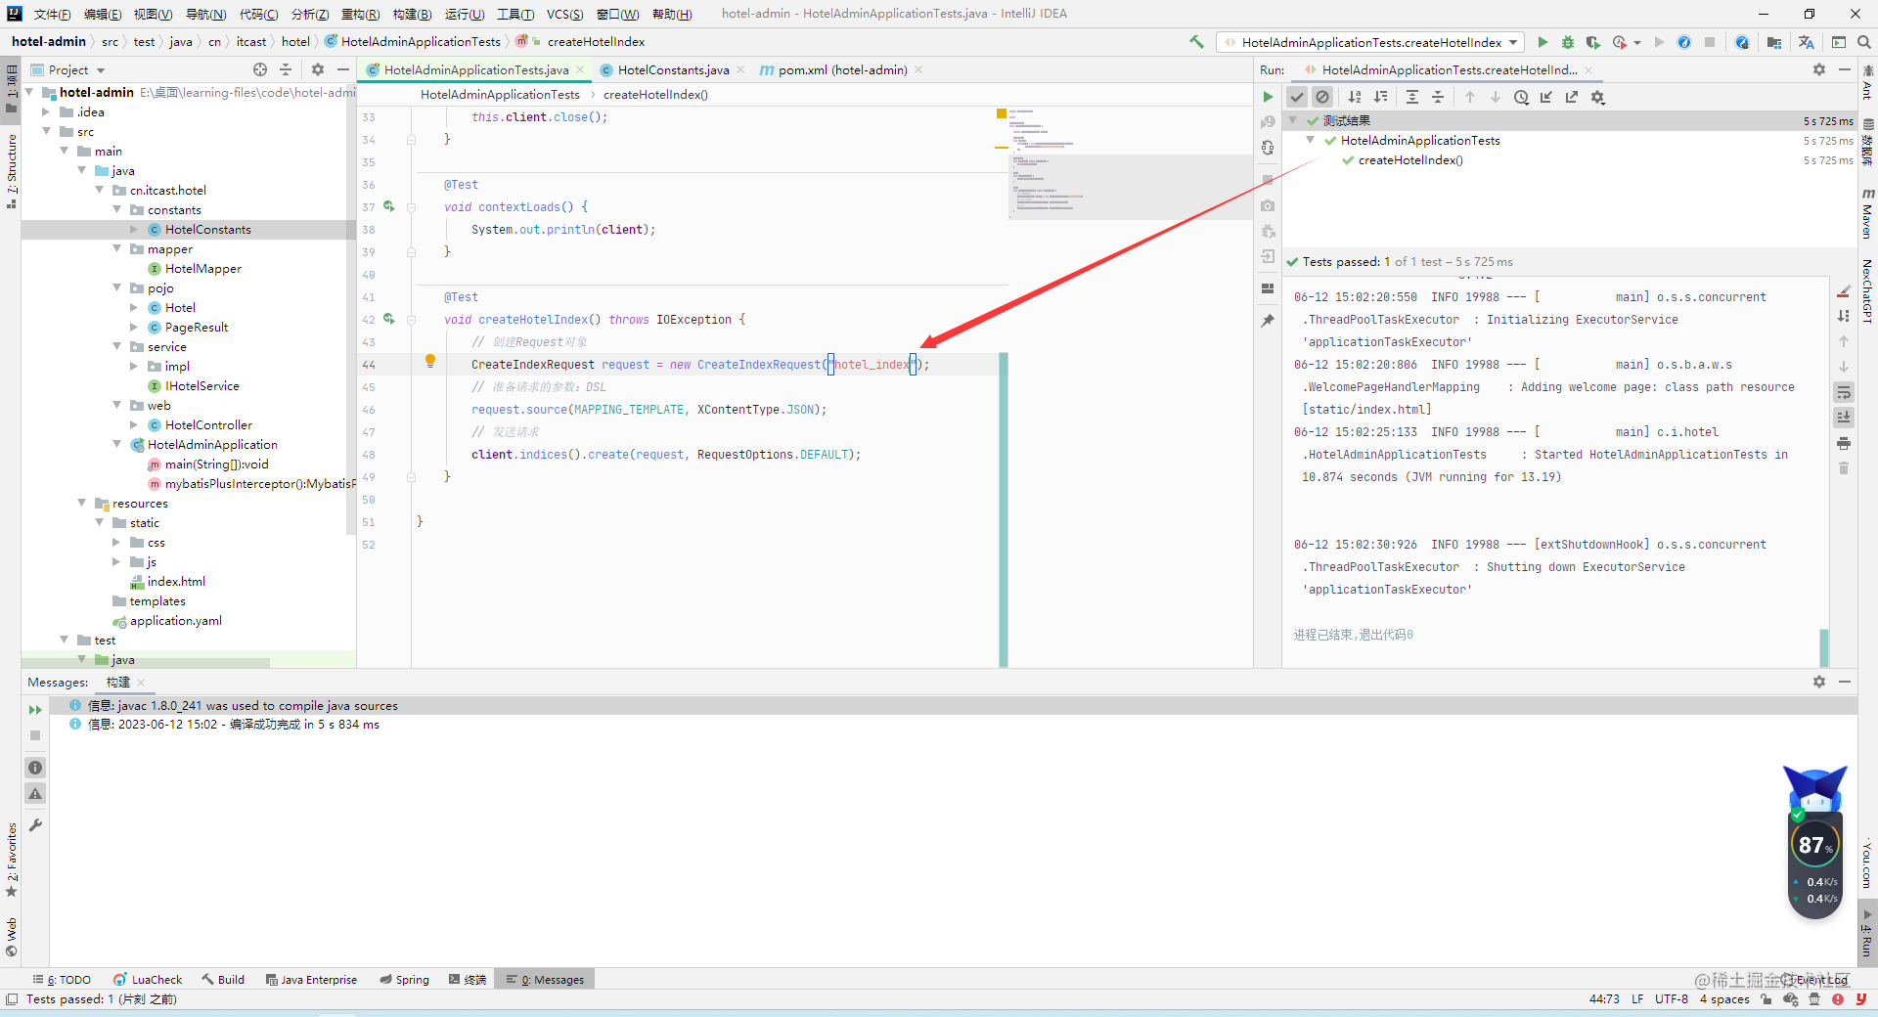Collapse HotelAdminApplicationTests result node

[1311, 140]
